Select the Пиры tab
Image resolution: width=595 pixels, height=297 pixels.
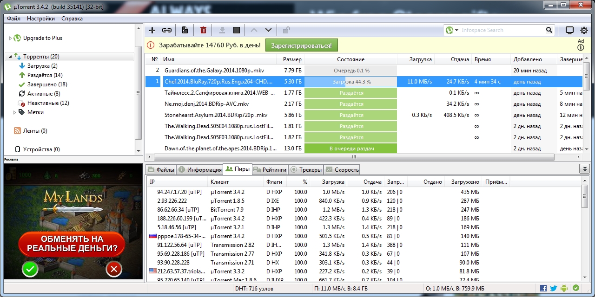click(238, 169)
